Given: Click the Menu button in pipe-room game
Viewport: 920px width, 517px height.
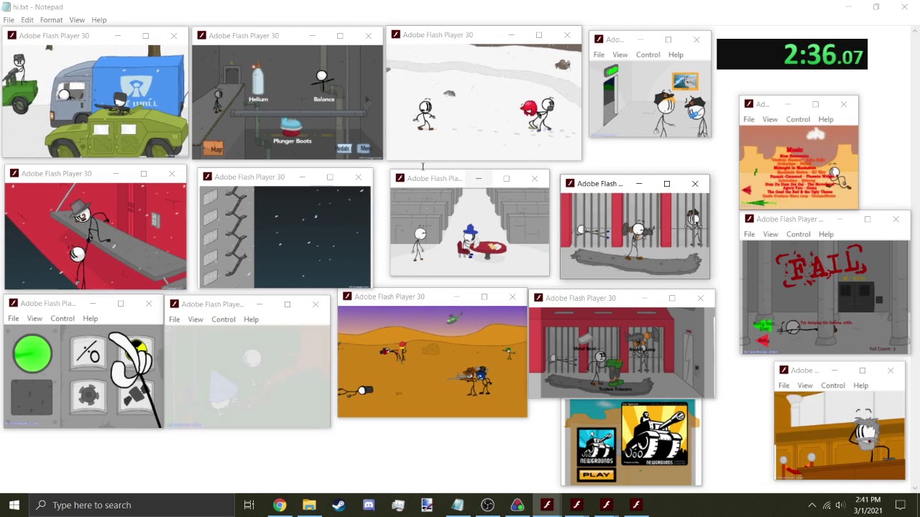Looking at the screenshot, I should tap(364, 149).
